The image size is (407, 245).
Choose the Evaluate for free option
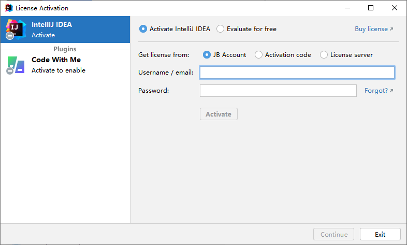click(x=221, y=29)
